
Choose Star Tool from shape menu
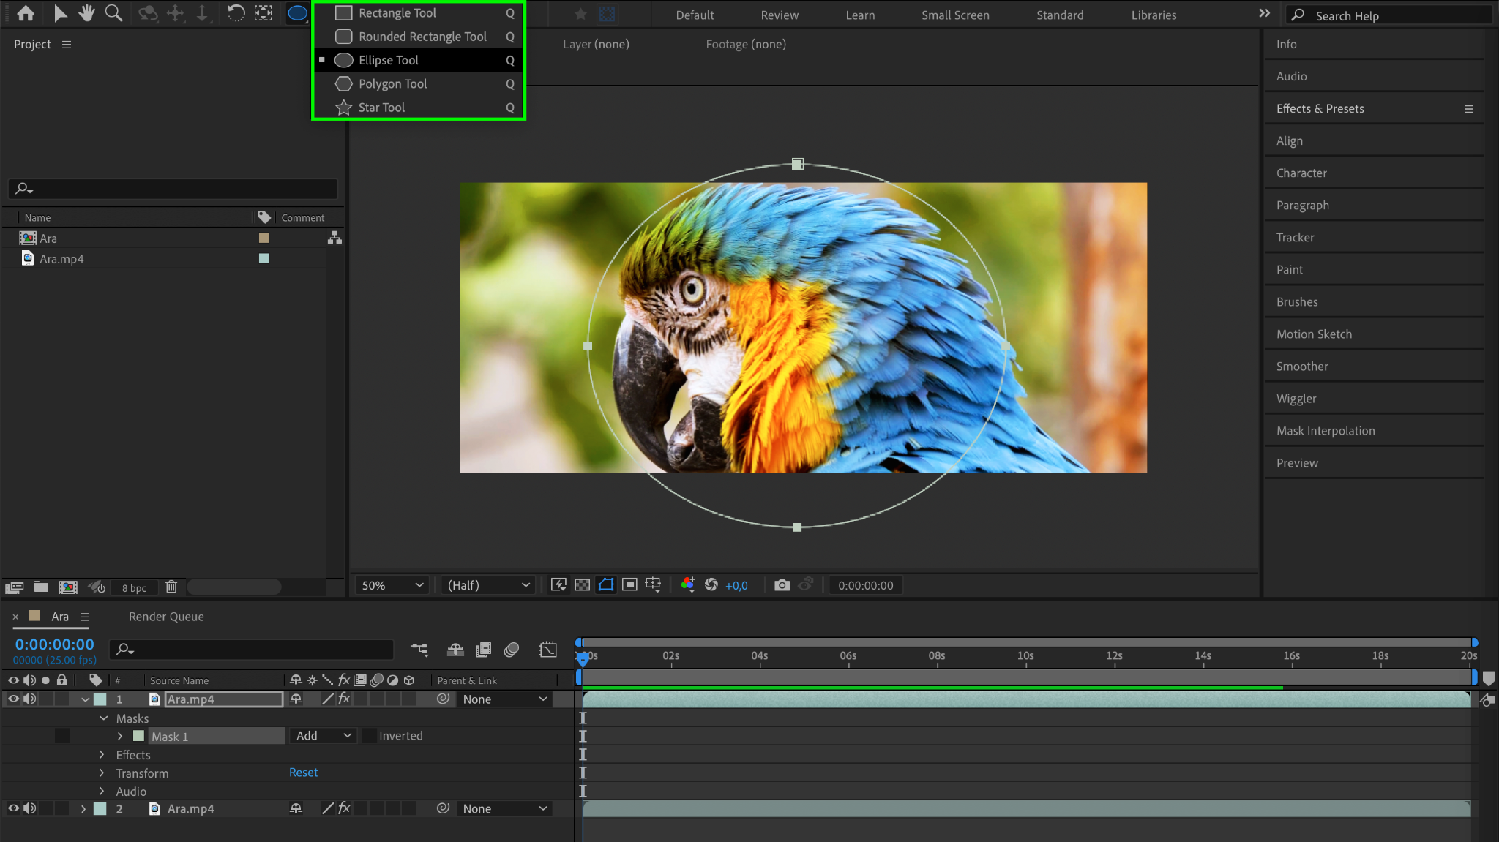(x=381, y=108)
